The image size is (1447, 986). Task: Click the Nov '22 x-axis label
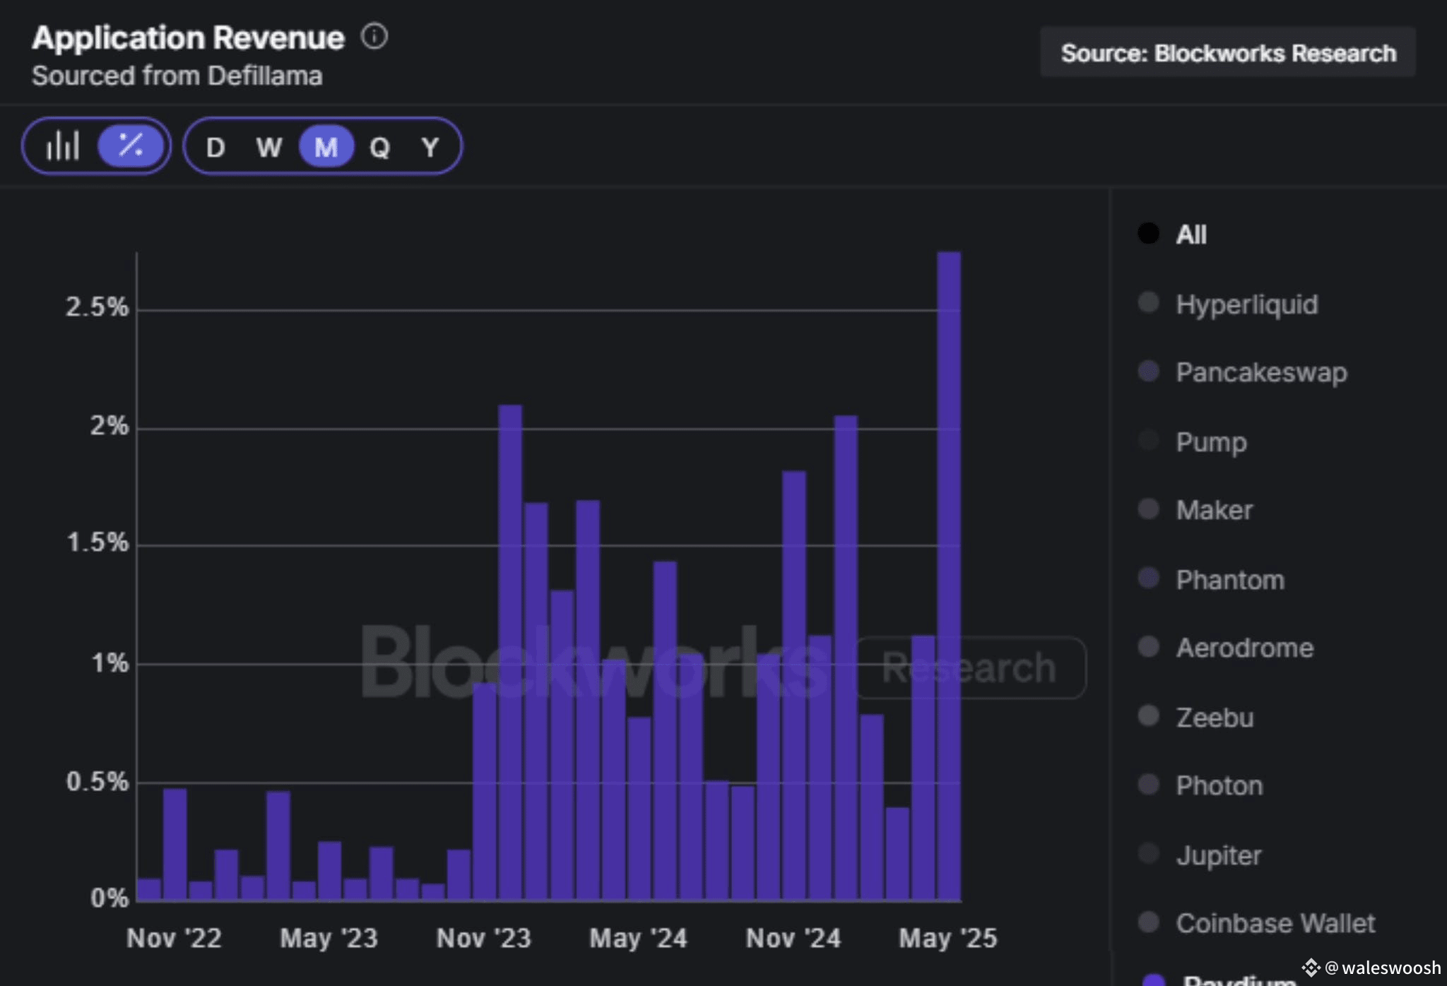click(174, 938)
